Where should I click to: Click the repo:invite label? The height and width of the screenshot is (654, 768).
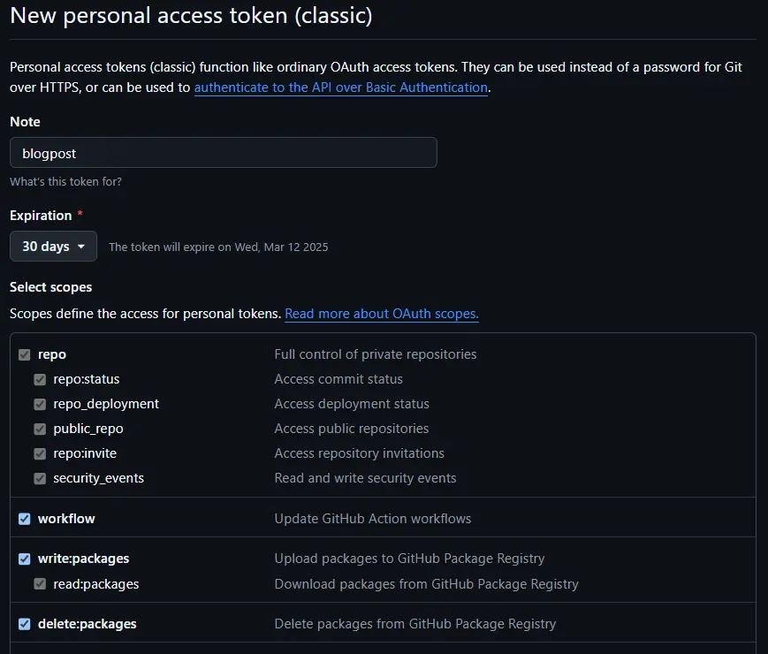point(85,453)
